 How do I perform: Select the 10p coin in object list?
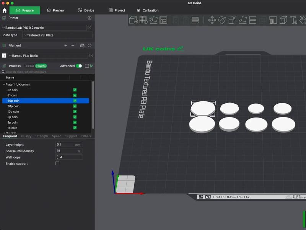[x=13, y=112]
